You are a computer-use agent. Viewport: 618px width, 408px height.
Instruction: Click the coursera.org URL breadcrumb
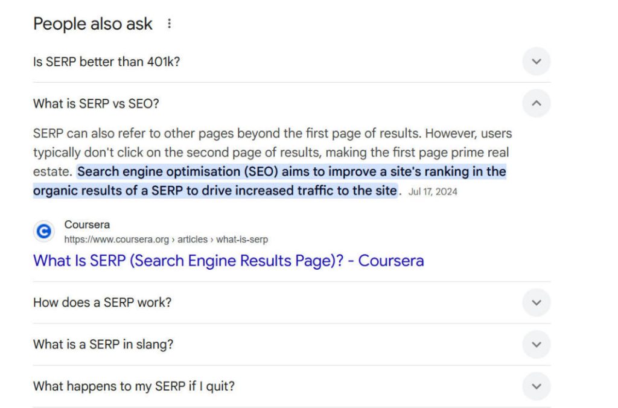point(116,240)
